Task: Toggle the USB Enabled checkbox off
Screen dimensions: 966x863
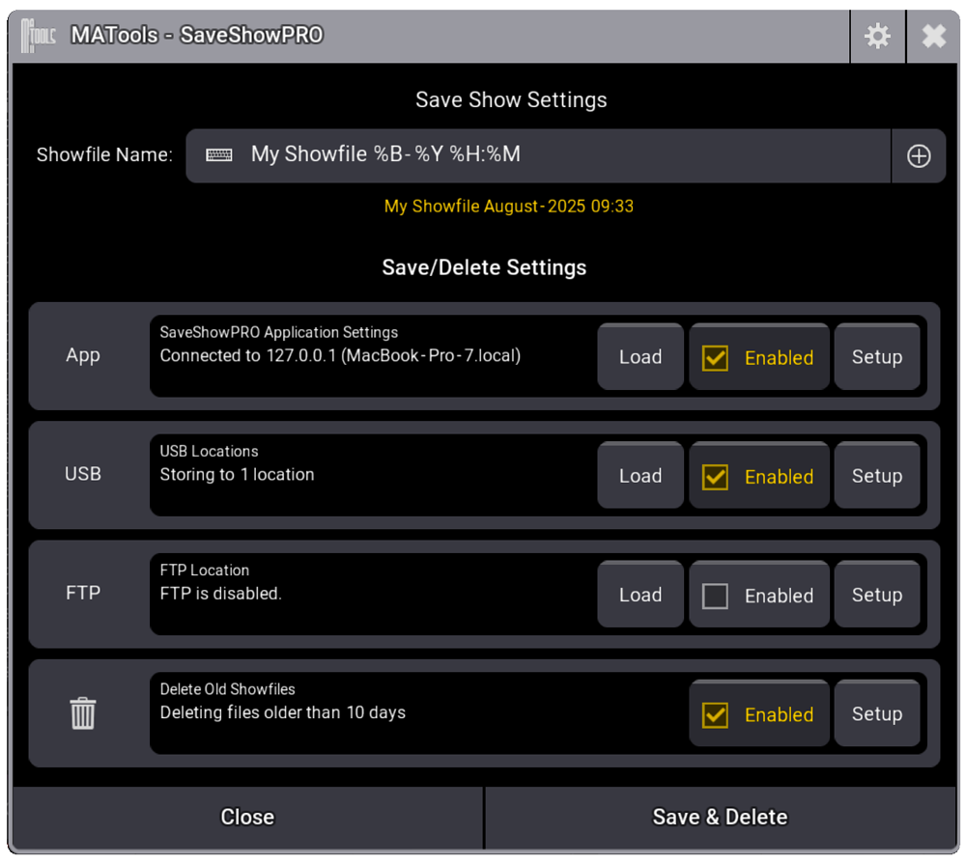Action: [715, 475]
